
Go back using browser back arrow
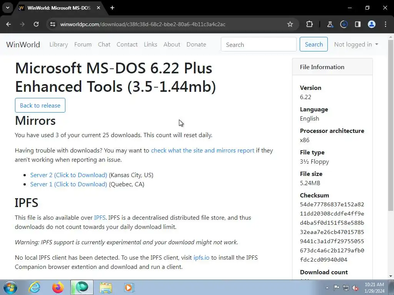point(8,24)
